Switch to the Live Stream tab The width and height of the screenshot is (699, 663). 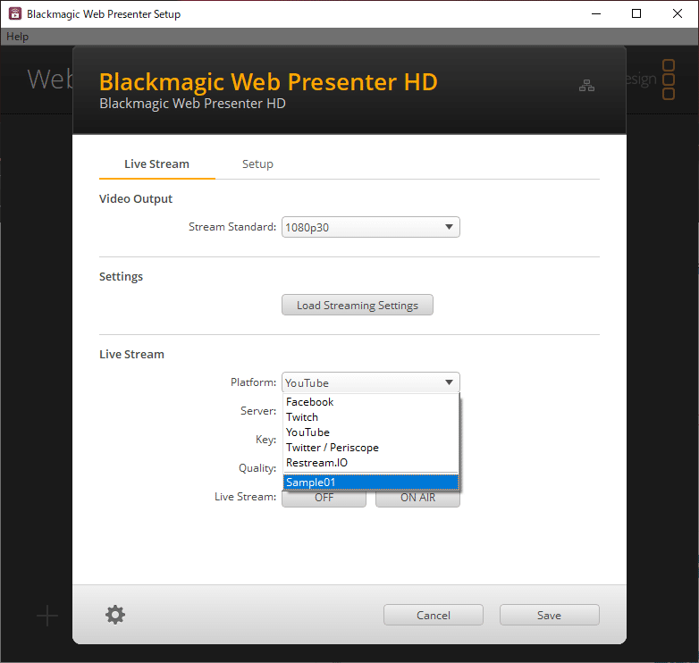pyautogui.click(x=157, y=164)
